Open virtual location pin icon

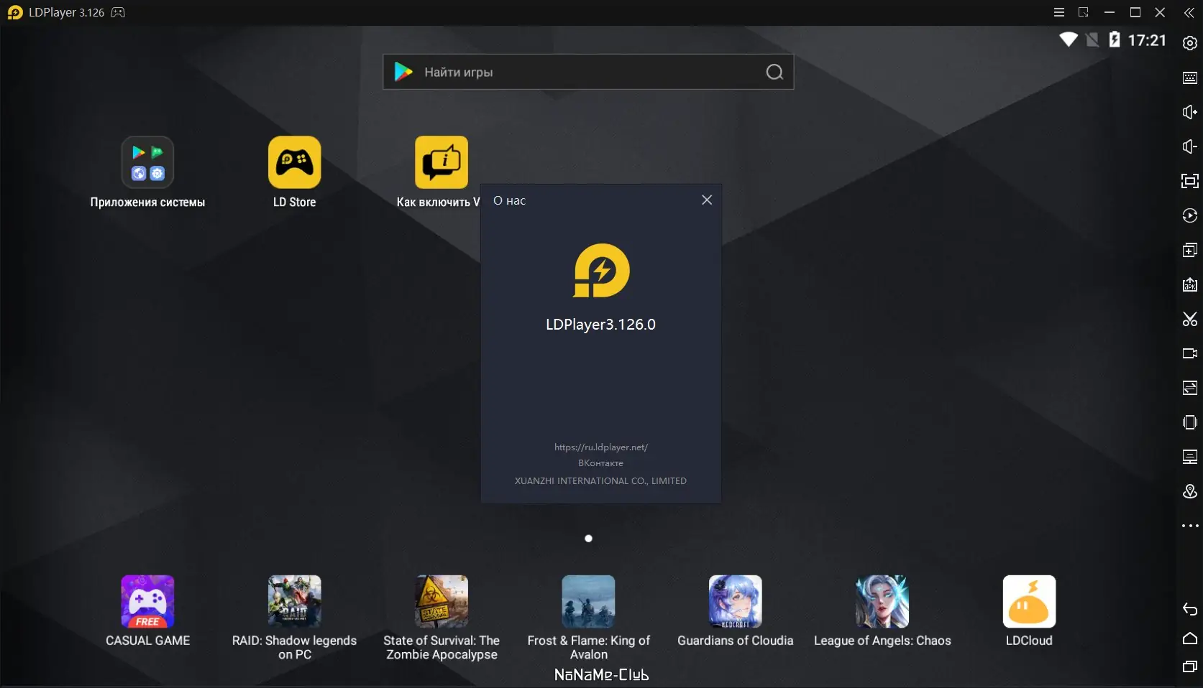click(1190, 491)
